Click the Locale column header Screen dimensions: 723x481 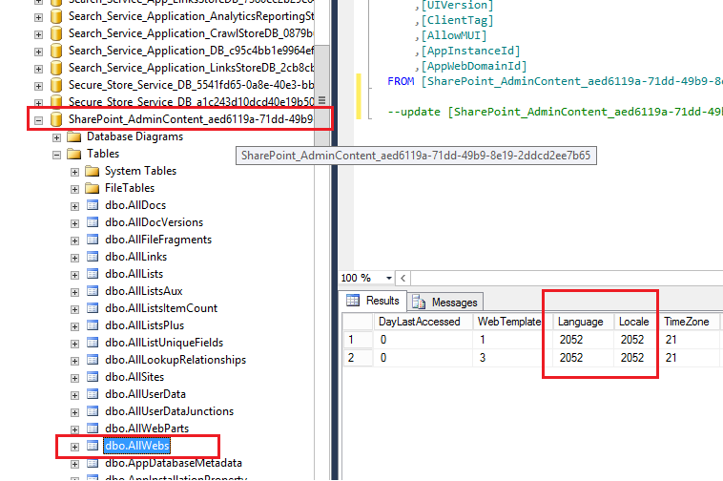[636, 322]
